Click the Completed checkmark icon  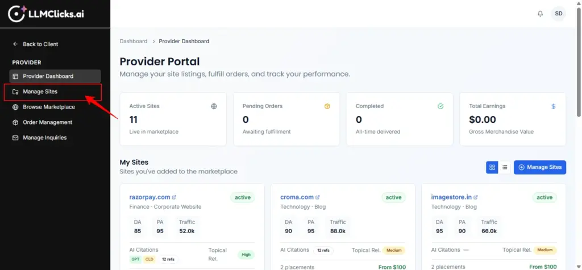440,106
